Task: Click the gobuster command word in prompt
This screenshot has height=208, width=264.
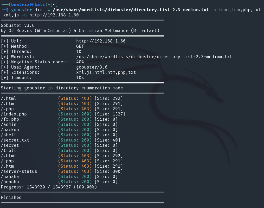Action: [x=22, y=10]
